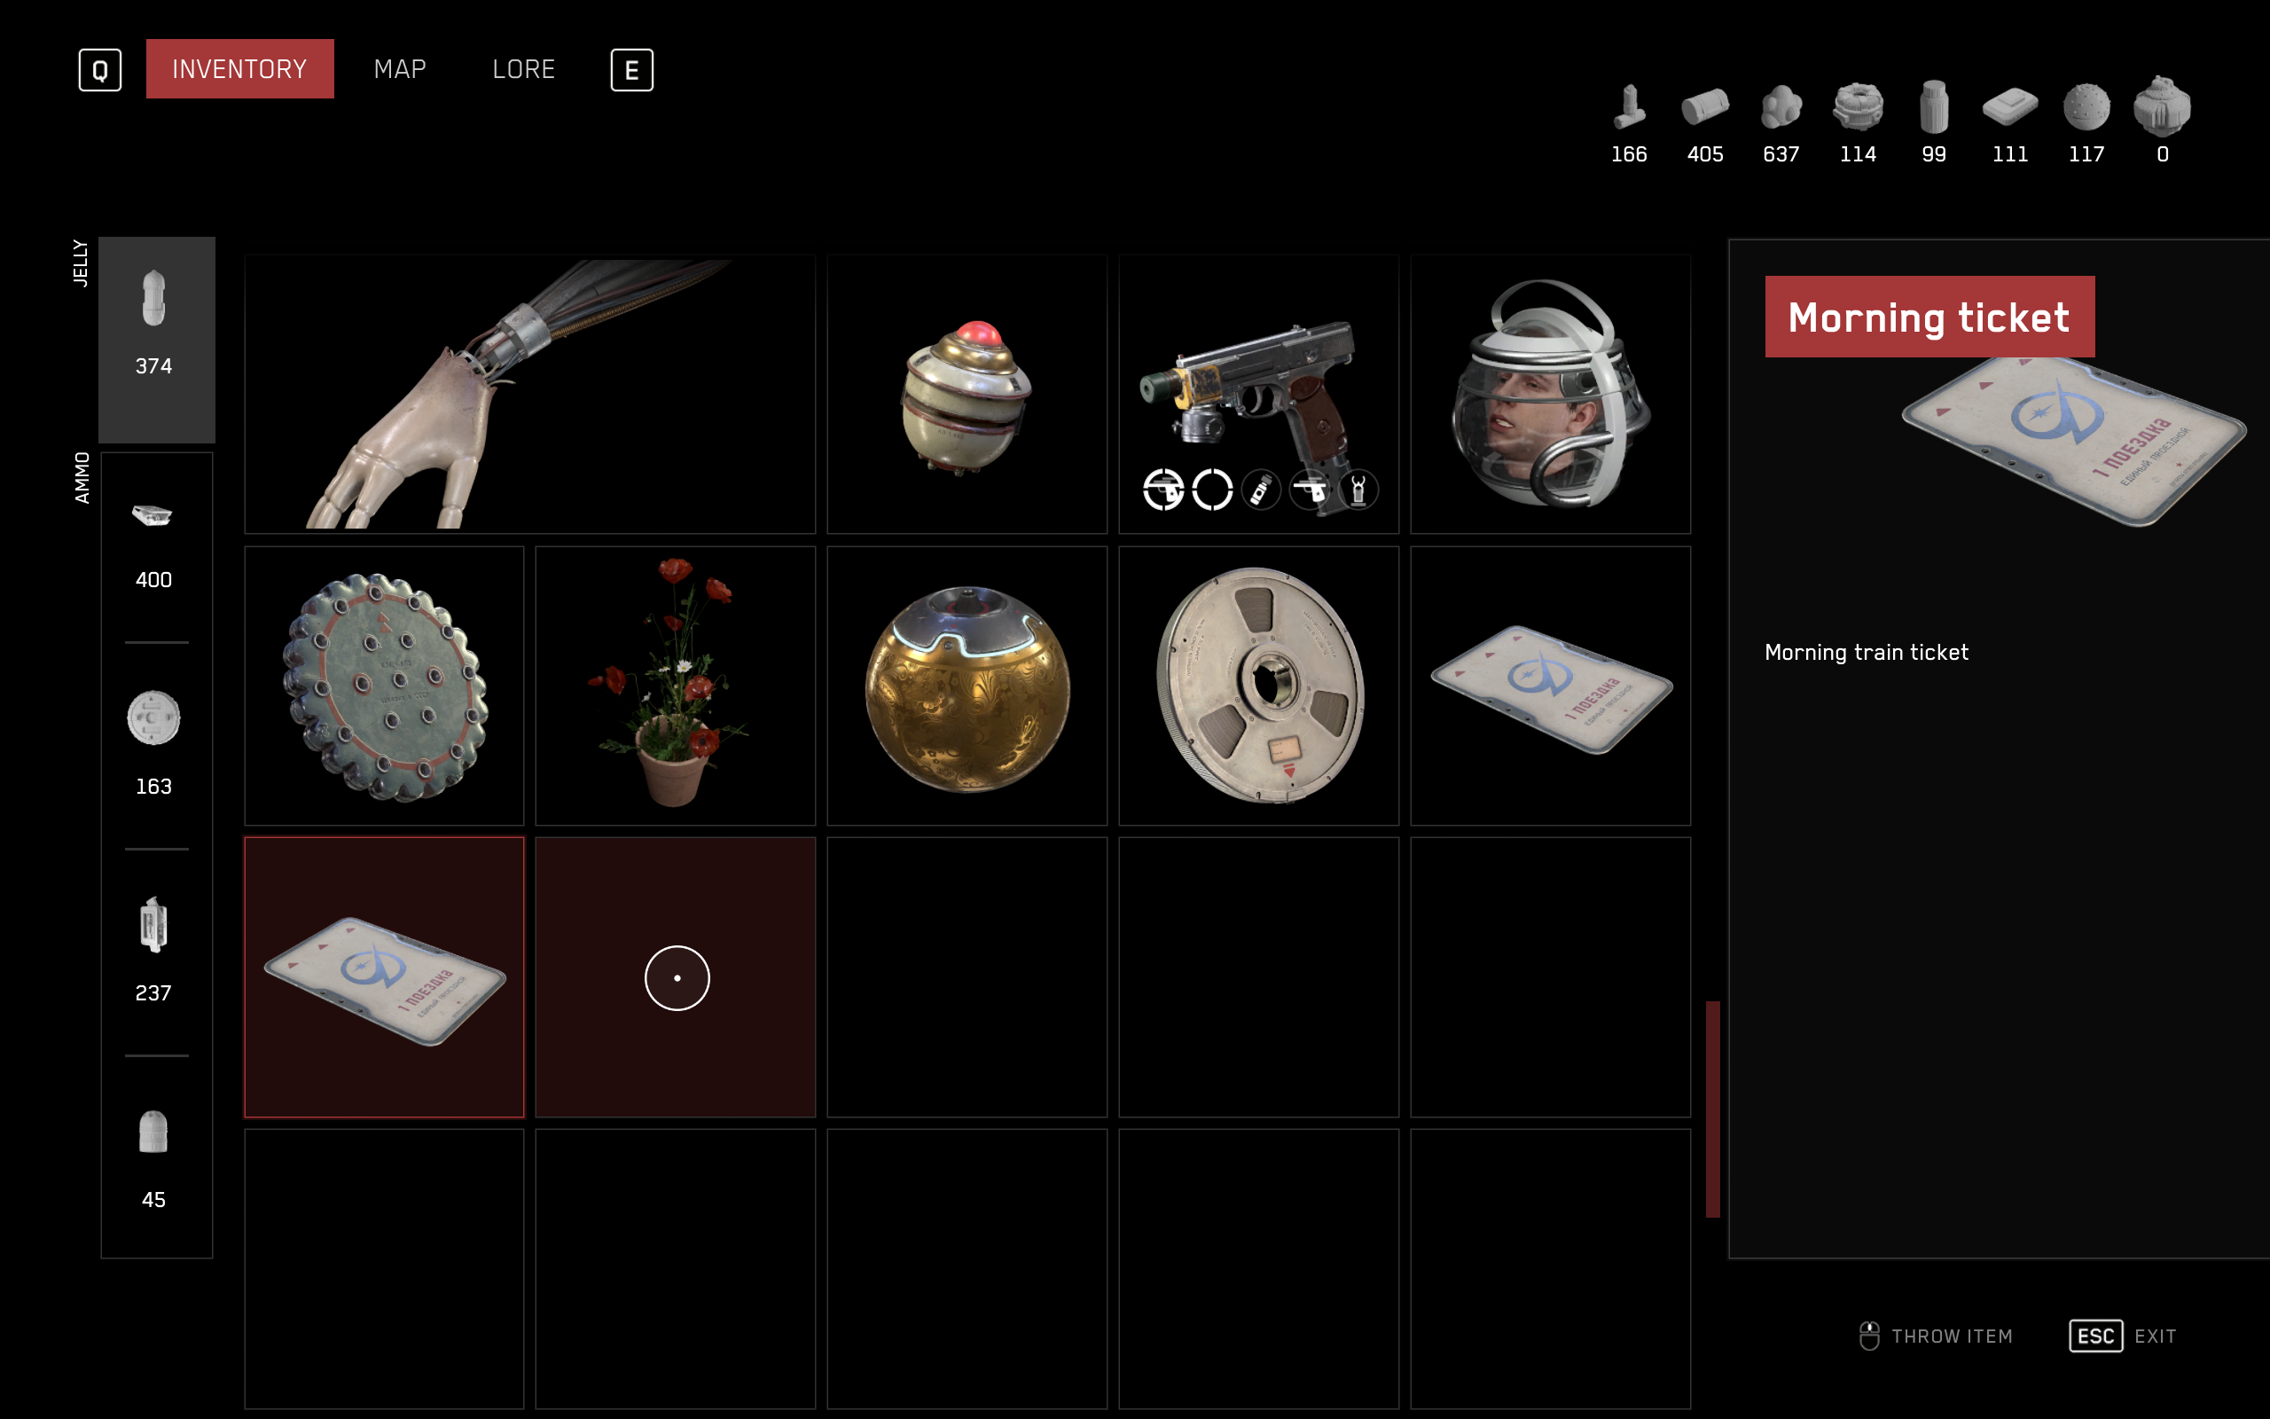
Task: Click the E next-tab key button
Action: point(631,69)
